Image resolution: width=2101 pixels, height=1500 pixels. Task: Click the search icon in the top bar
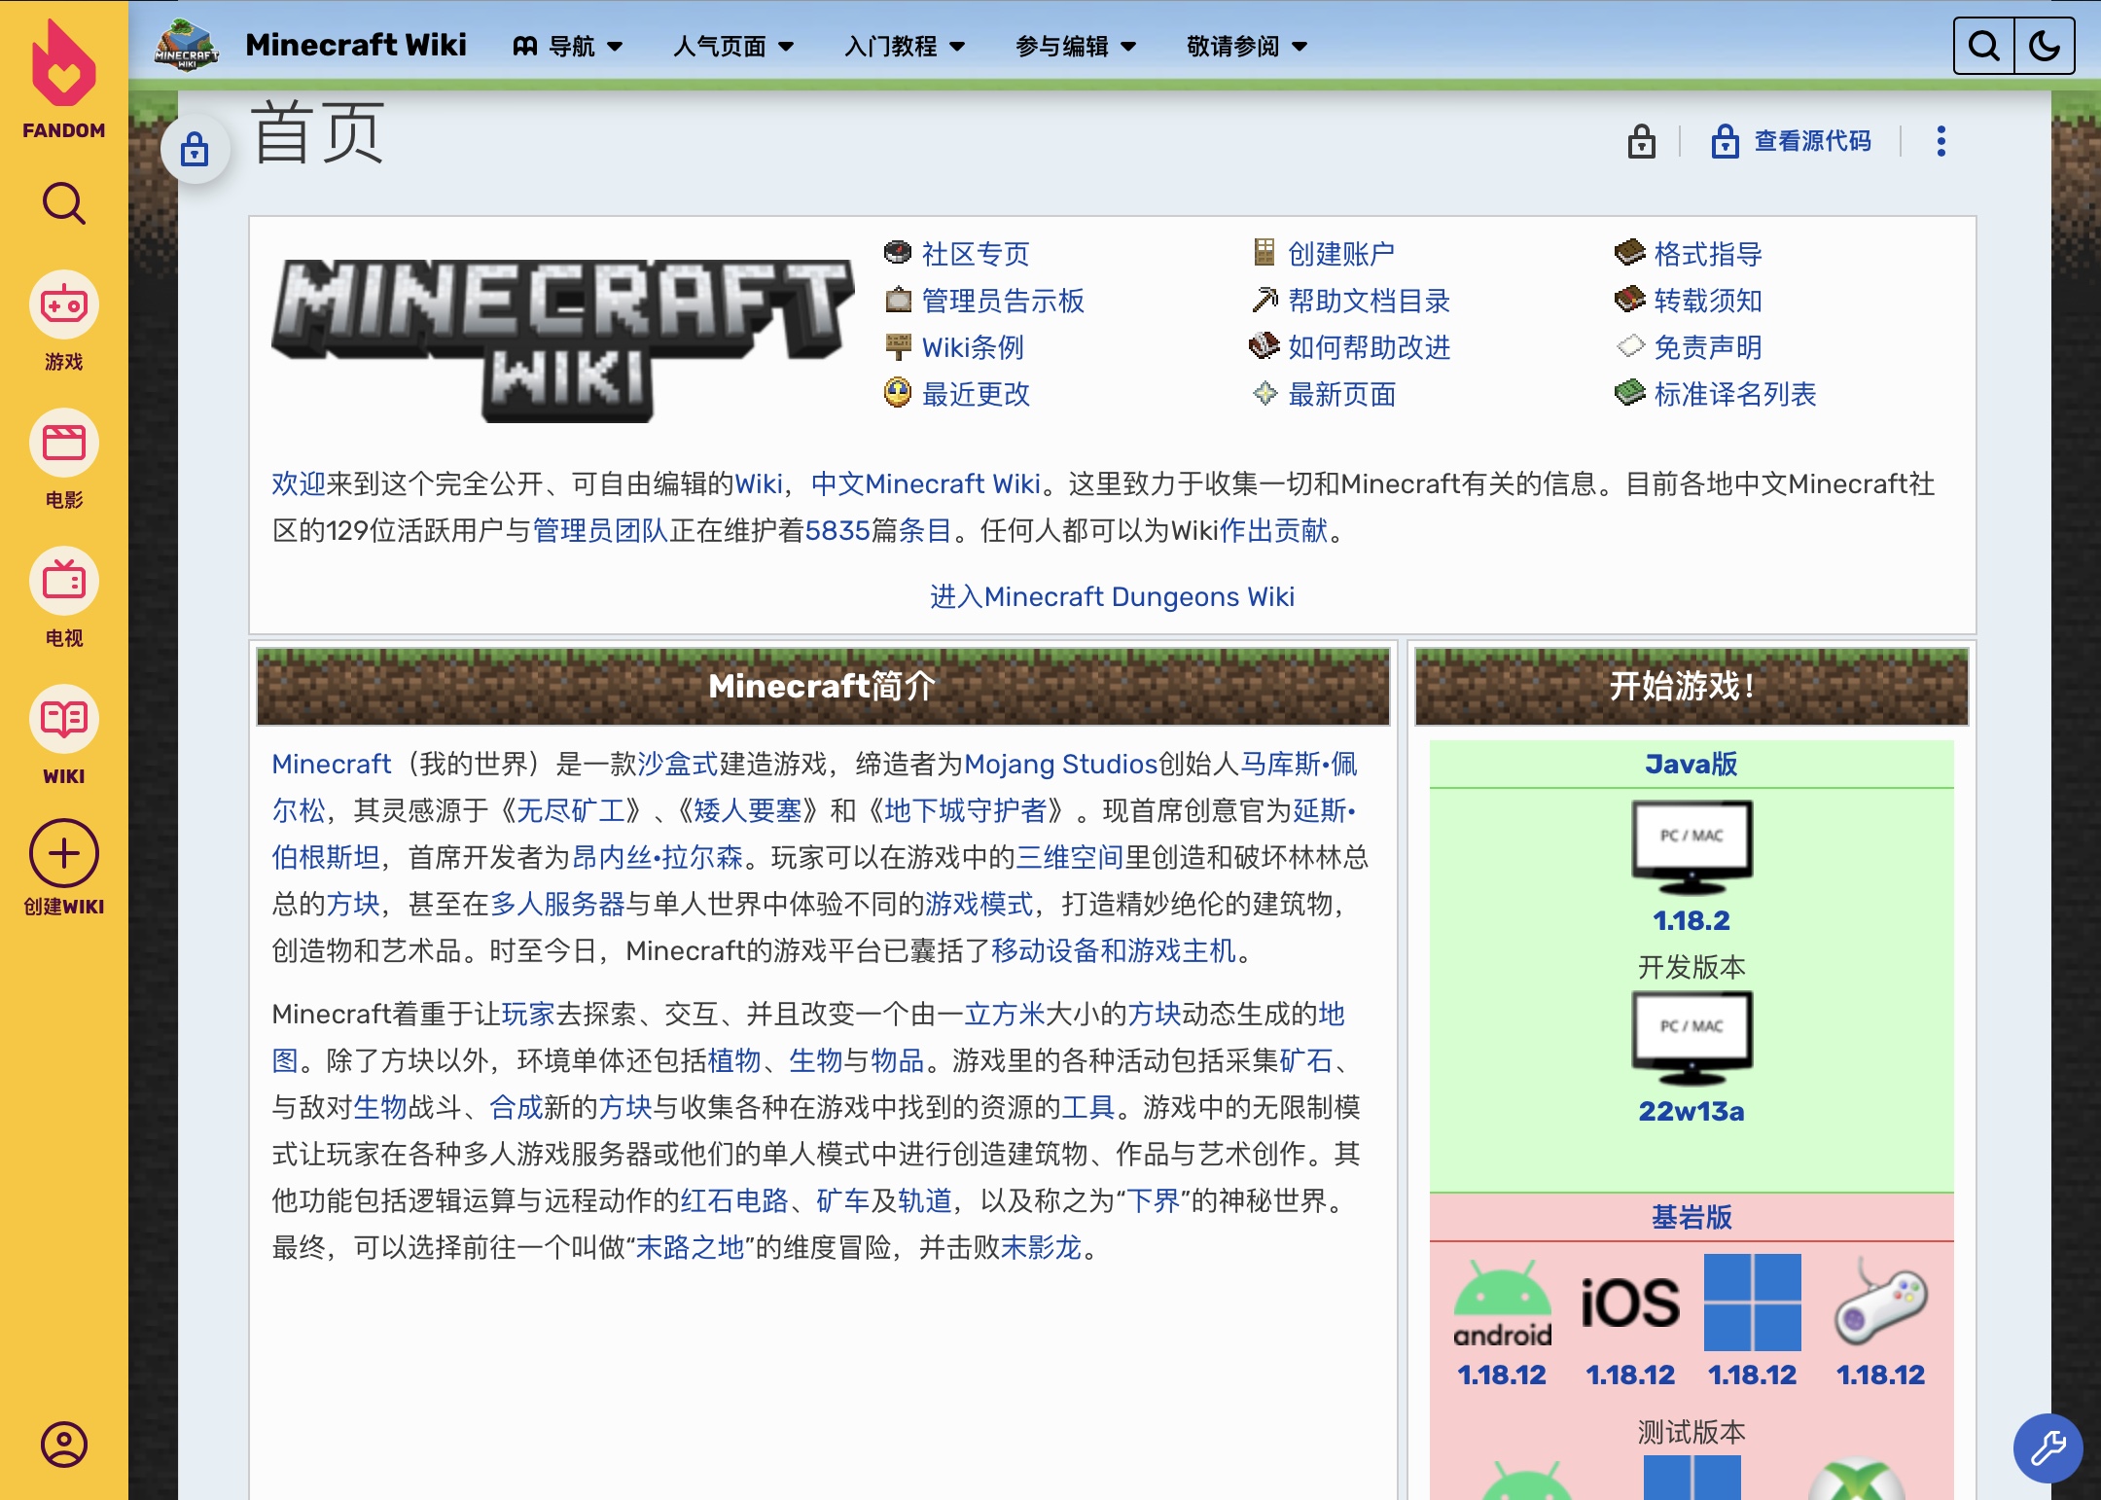point(1984,46)
